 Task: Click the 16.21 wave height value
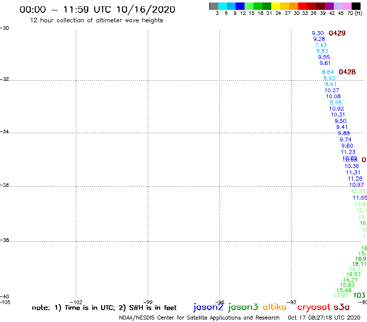point(350,280)
